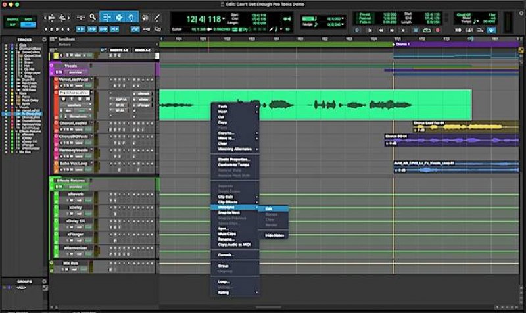
Task: Select the purple Chorus BG clip
Action: (x=452, y=140)
